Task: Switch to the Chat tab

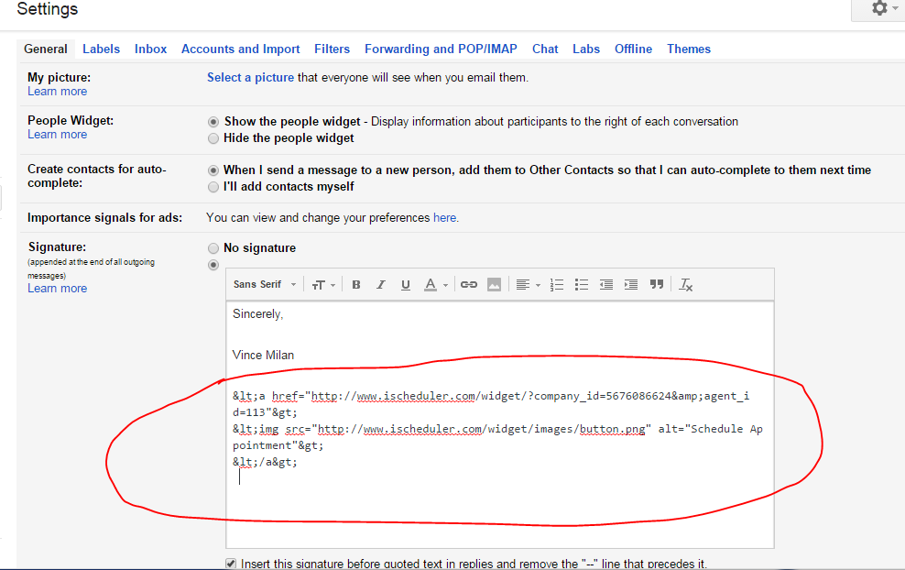Action: click(x=545, y=49)
